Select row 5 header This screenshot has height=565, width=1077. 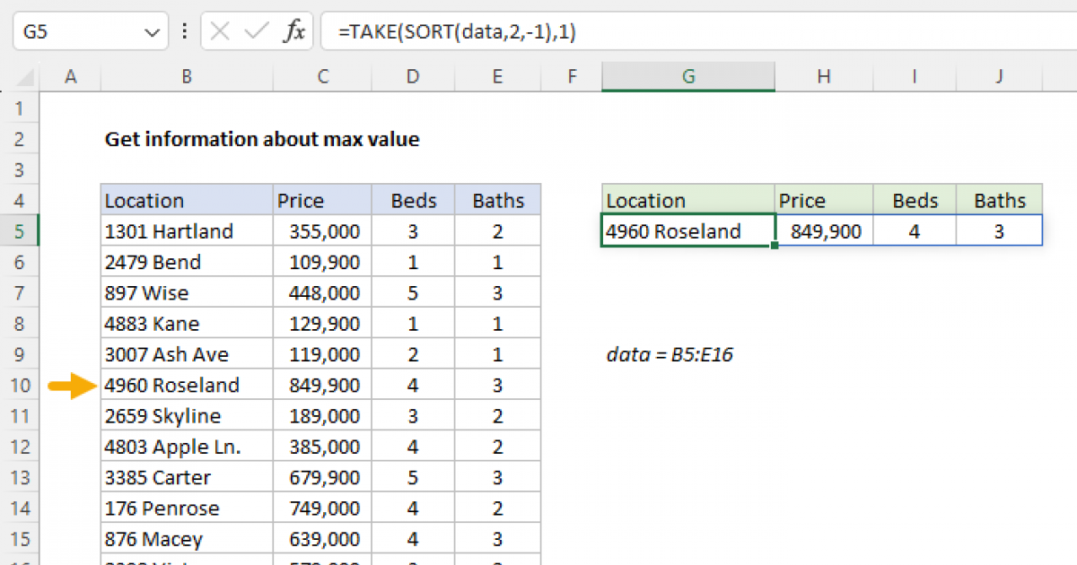[x=21, y=231]
